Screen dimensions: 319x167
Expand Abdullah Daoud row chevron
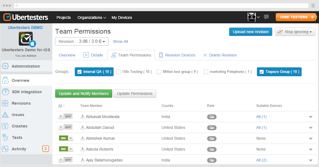pos(311,128)
